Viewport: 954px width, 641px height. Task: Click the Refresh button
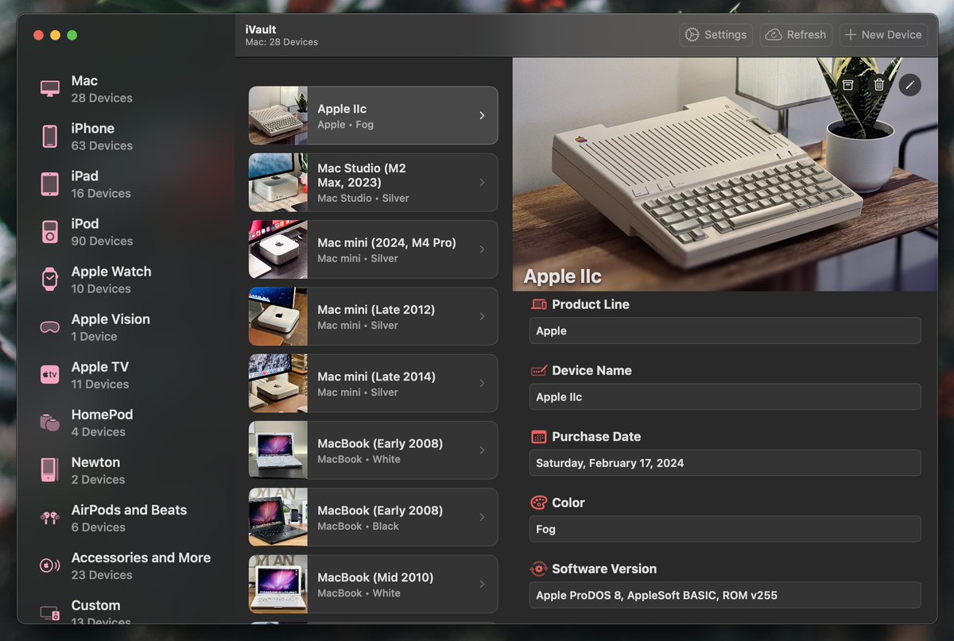(x=797, y=35)
